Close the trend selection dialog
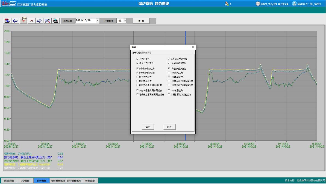 (193, 47)
